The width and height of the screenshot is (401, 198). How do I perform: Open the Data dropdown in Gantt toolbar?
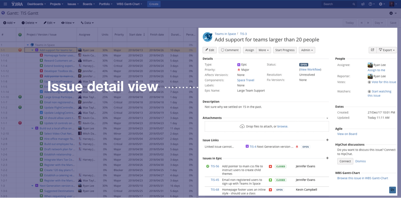click(x=87, y=23)
